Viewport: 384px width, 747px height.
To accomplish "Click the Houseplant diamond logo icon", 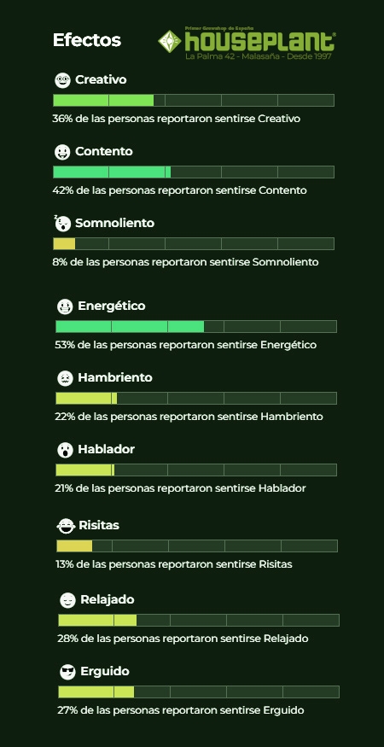I will pyautogui.click(x=170, y=42).
